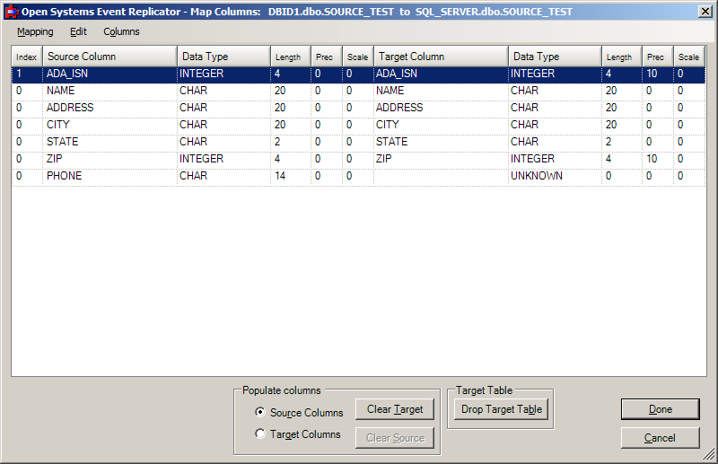Screen dimensions: 718x464
Task: Click the Done button
Action: pos(660,409)
